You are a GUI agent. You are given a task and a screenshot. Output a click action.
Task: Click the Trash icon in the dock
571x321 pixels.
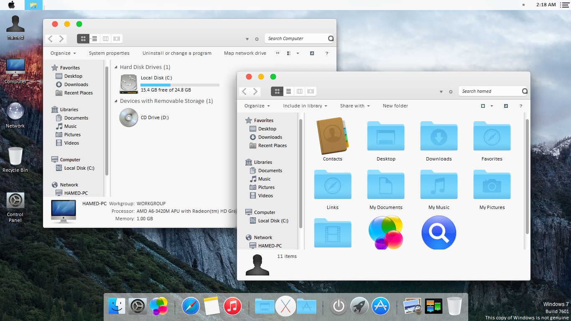point(455,306)
